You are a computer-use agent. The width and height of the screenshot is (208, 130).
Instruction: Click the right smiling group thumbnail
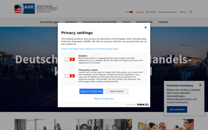(x=166, y=124)
